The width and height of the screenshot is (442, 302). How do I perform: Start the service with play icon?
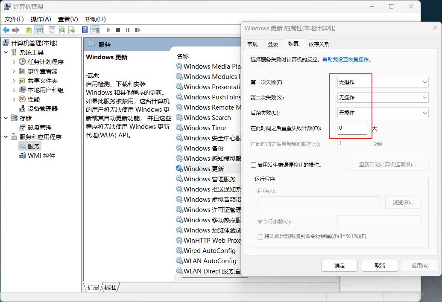pyautogui.click(x=108, y=30)
